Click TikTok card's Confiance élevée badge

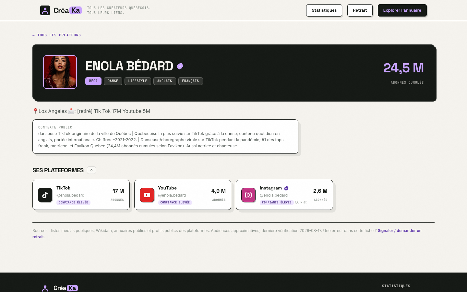tap(73, 202)
